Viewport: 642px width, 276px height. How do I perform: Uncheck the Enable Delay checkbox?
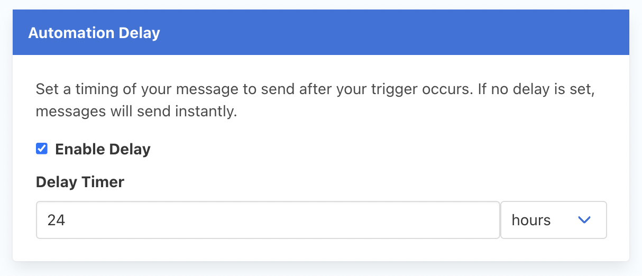pyautogui.click(x=42, y=149)
